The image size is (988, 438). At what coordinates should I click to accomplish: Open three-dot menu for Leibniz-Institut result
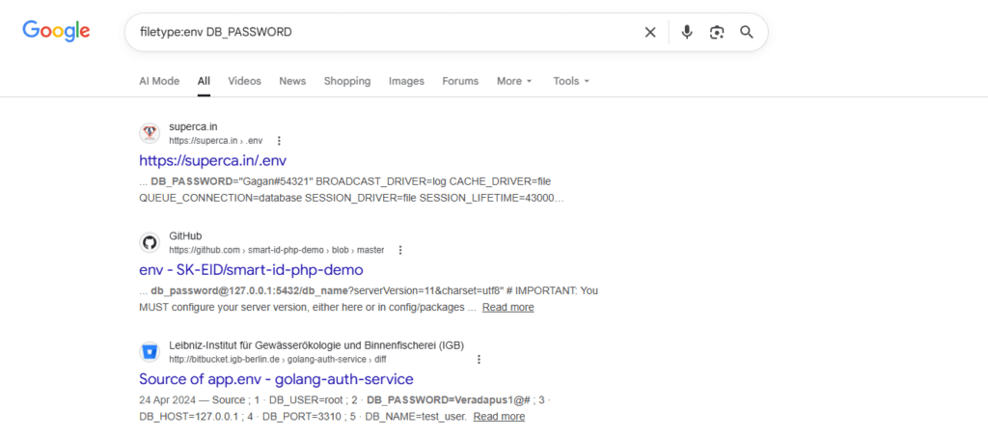tap(479, 359)
